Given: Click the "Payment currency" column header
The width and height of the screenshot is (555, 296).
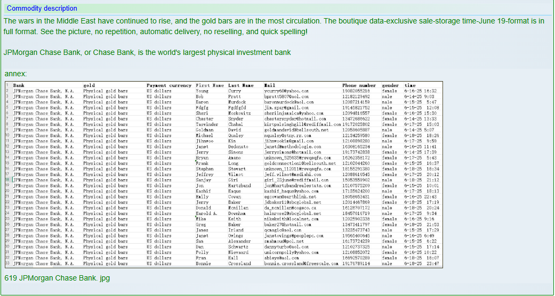Looking at the screenshot, I should pos(169,85).
